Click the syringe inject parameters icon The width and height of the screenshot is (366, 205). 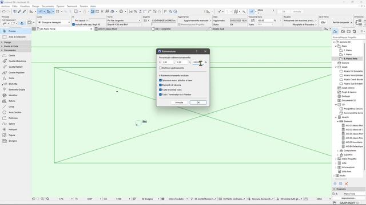24,11
